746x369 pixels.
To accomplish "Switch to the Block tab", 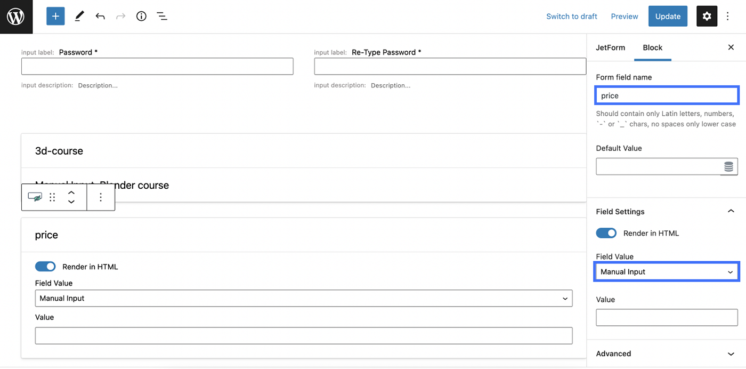I will coord(652,47).
